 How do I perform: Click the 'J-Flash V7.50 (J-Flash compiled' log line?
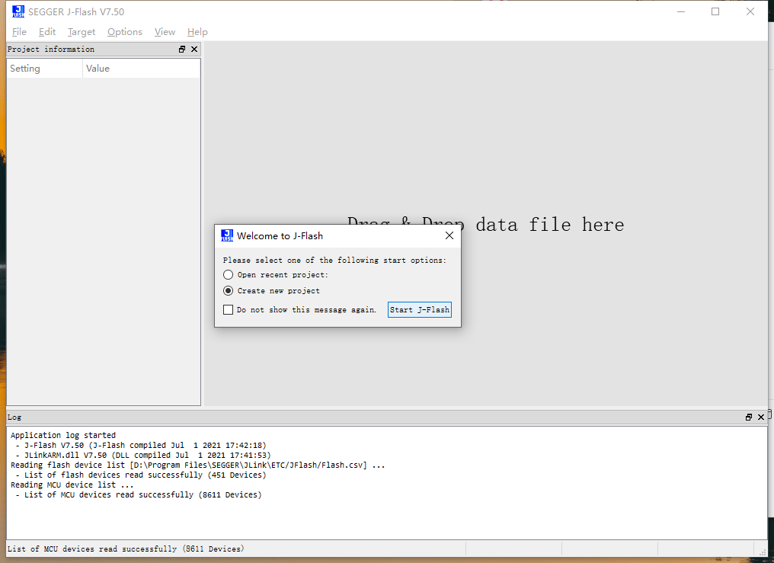(141, 445)
